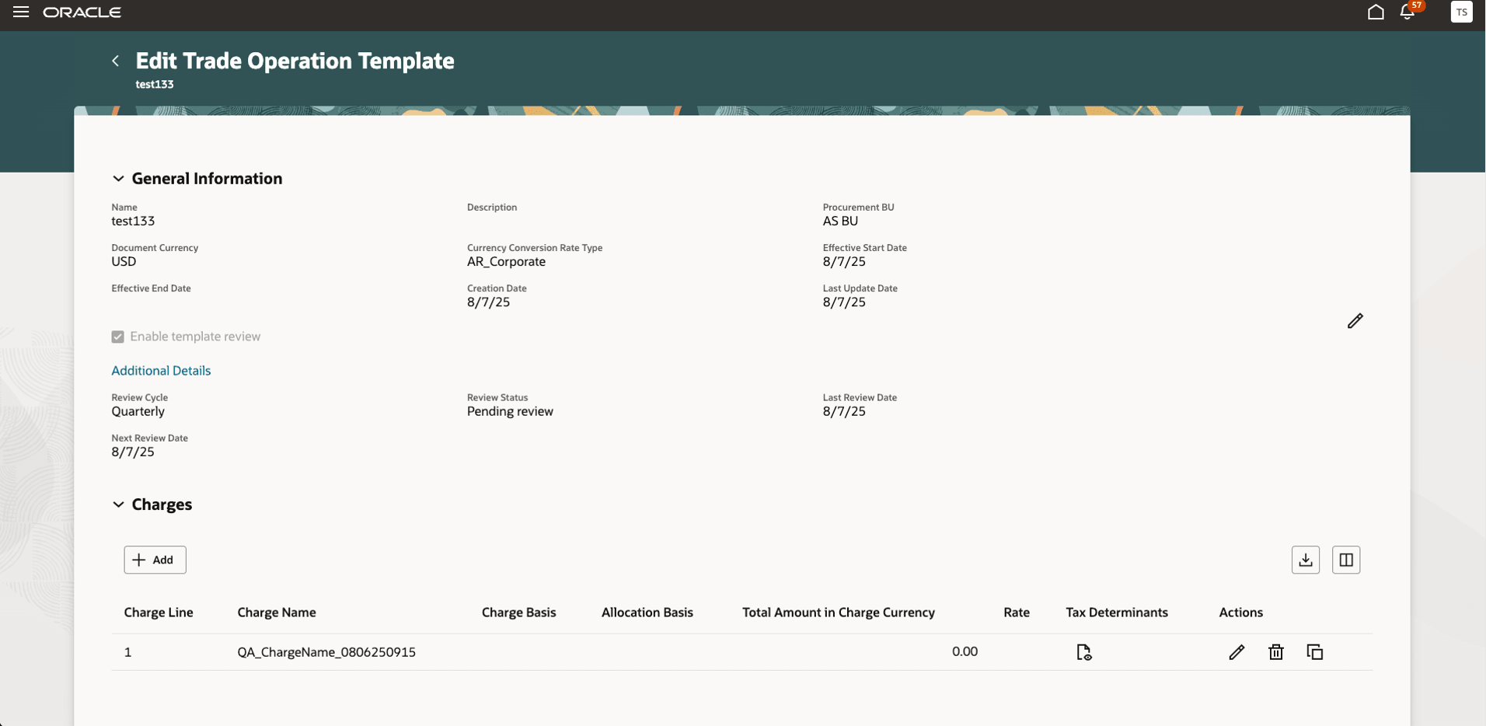Click the Next Review Date value 8/7/25

133,452
